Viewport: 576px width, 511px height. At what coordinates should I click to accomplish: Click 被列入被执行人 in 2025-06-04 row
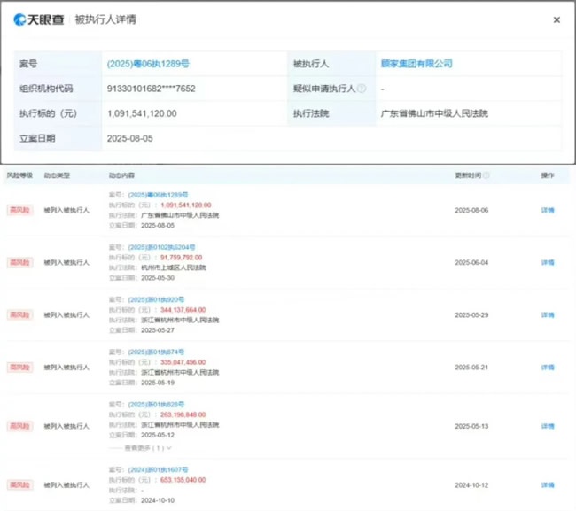coord(66,262)
